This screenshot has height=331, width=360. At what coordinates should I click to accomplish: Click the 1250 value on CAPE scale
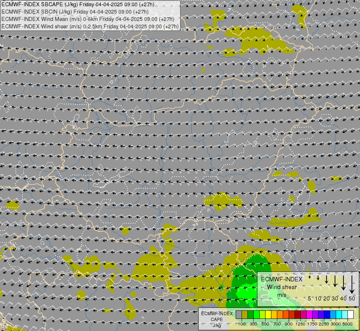point(300,324)
